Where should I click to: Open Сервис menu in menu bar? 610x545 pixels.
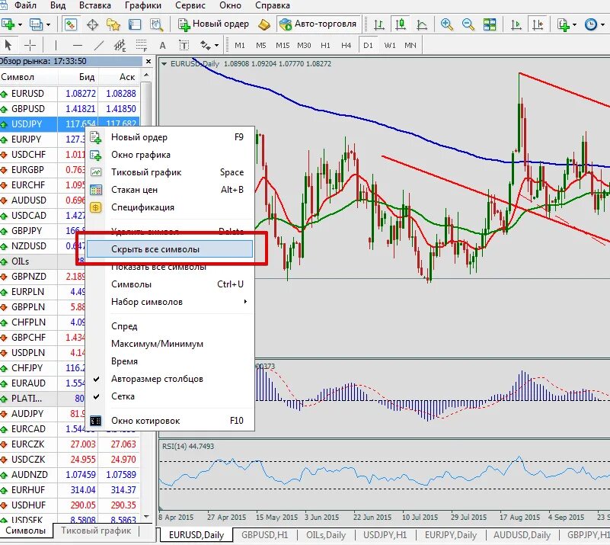(x=190, y=5)
